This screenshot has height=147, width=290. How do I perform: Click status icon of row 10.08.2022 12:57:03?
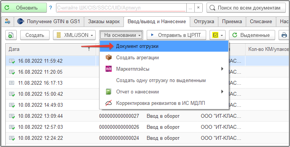[12, 127]
